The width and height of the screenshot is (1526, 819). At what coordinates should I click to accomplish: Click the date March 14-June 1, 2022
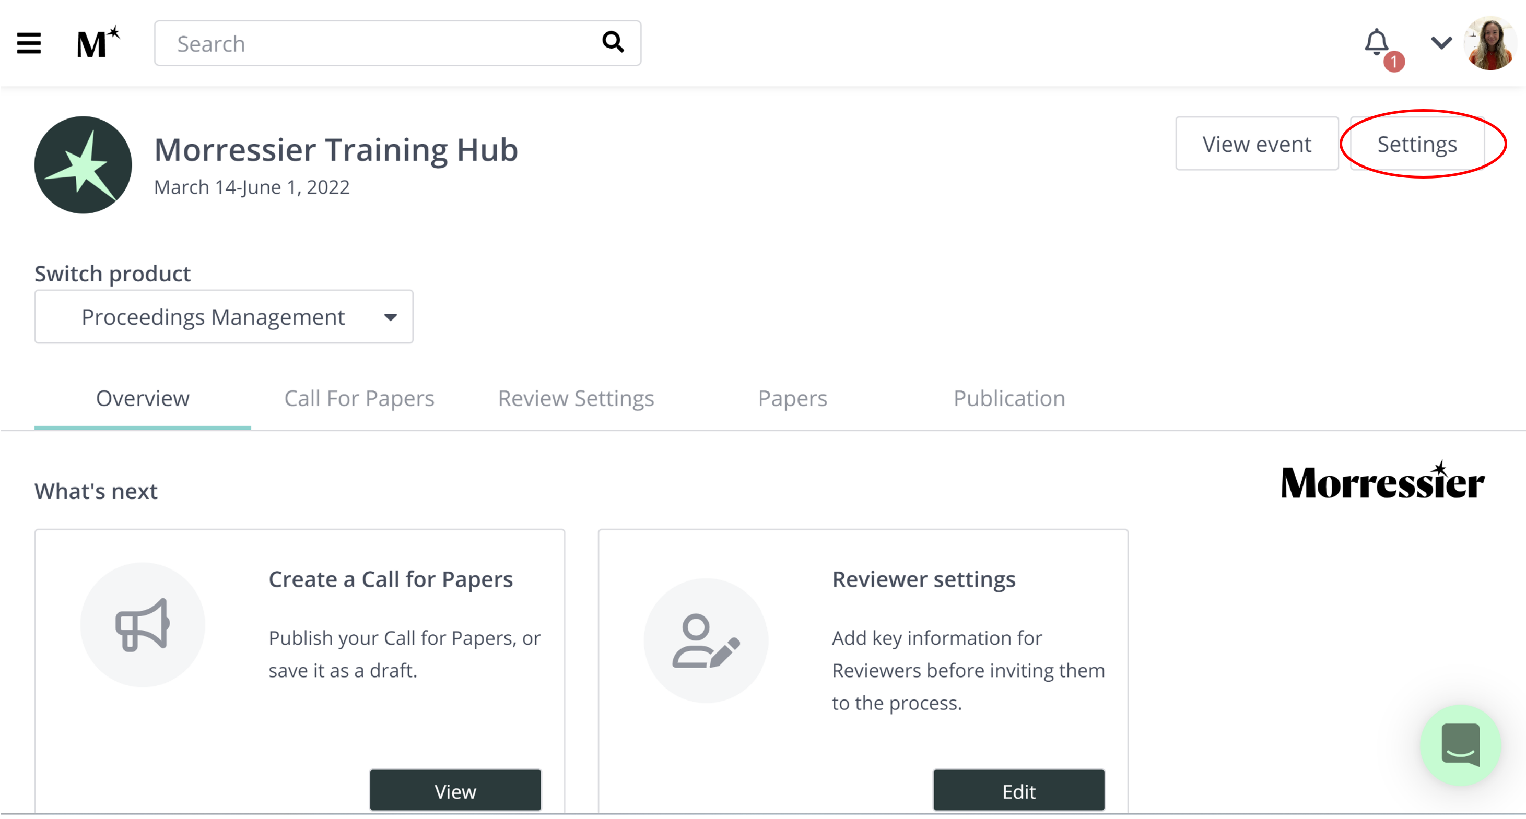point(252,187)
